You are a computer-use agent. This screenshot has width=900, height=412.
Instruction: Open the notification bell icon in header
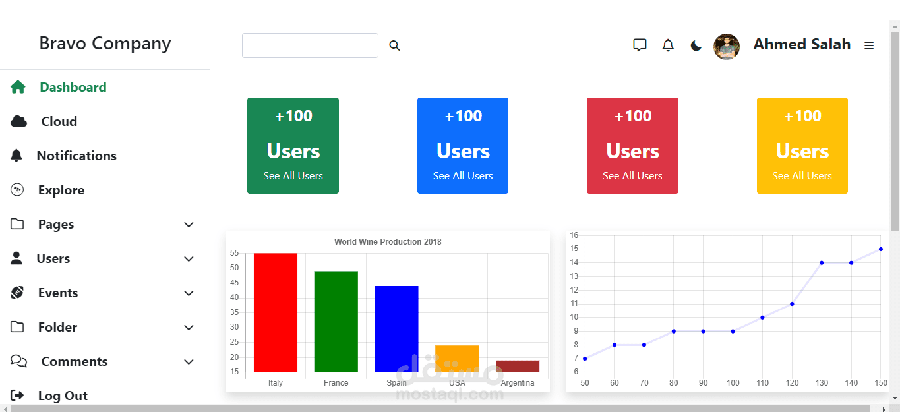tap(668, 45)
